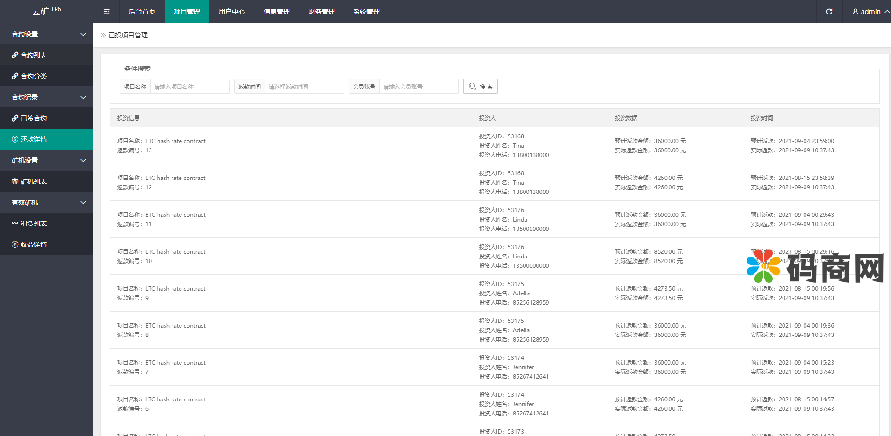Collapse the 矿机设置 sidebar group
Viewport: 891px width, 436px height.
[x=83, y=160]
